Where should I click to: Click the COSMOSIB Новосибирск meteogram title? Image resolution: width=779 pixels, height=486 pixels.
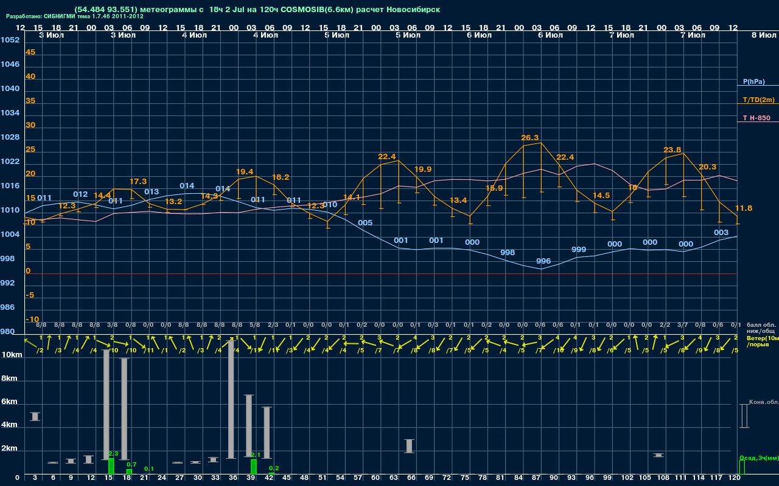[x=257, y=10]
